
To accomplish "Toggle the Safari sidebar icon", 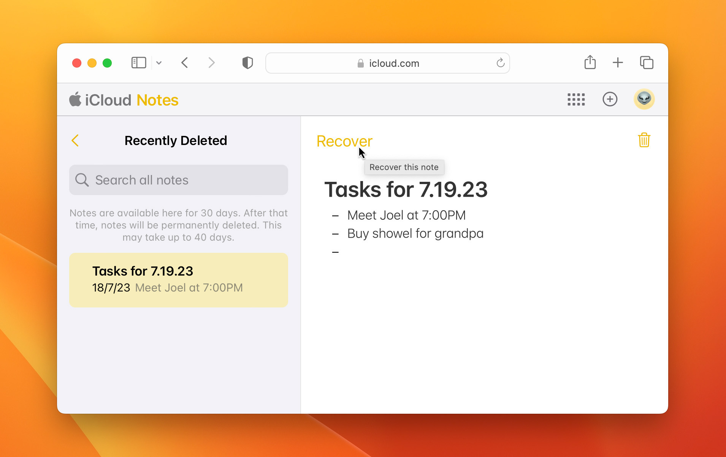I will tap(139, 63).
